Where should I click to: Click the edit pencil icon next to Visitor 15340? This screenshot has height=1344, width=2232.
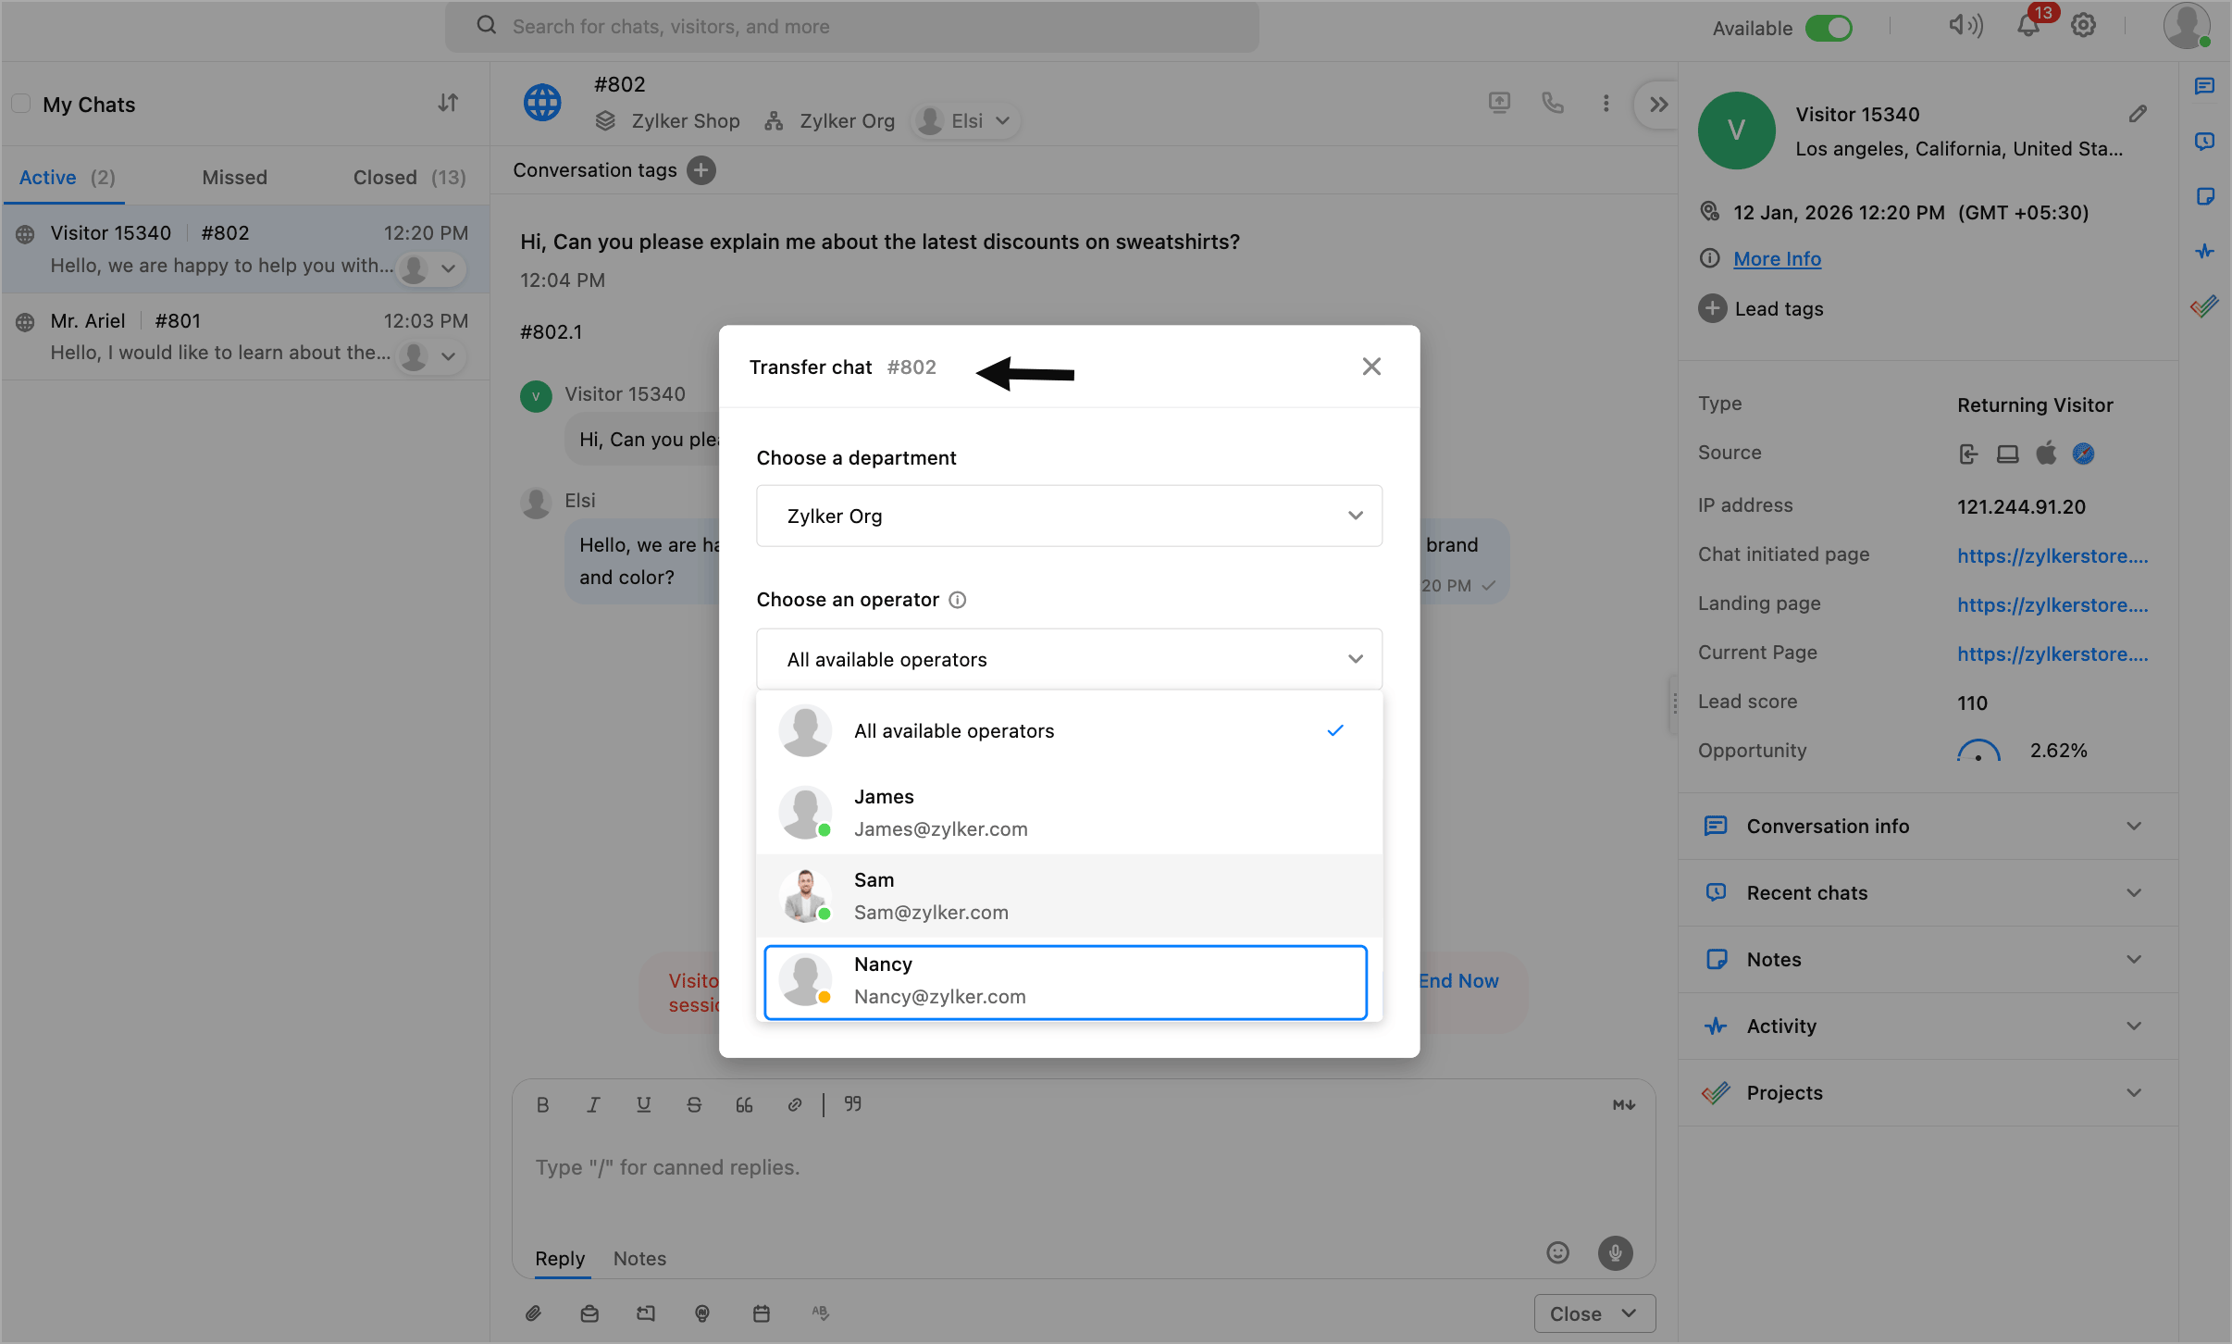(x=2138, y=114)
